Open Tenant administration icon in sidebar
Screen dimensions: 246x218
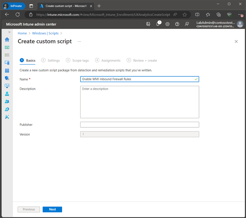[7, 109]
